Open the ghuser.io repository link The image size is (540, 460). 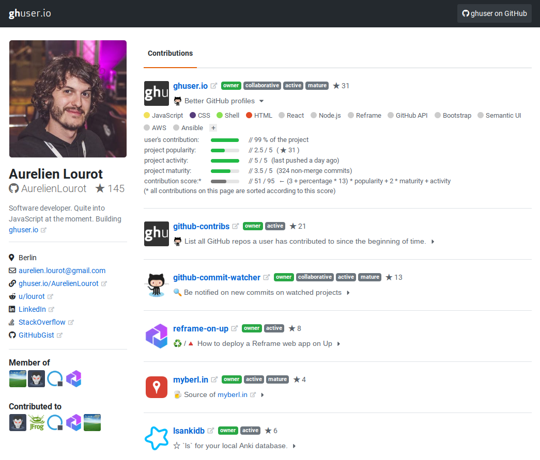pyautogui.click(x=191, y=86)
